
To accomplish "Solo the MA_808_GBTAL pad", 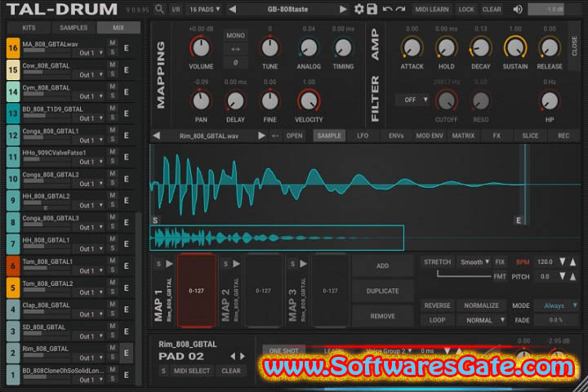I will [x=112, y=52].
